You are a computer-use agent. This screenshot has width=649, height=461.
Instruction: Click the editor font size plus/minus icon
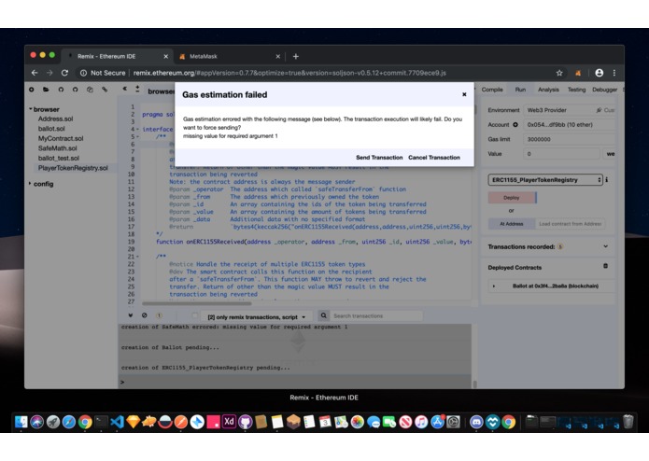(x=137, y=89)
